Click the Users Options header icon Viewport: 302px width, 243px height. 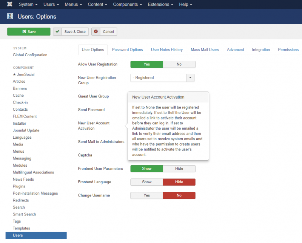point(10,17)
